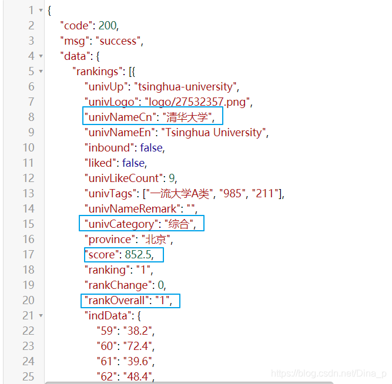Click the "univNameCn": "清华大学" line
392x384 pixels.
(x=149, y=117)
